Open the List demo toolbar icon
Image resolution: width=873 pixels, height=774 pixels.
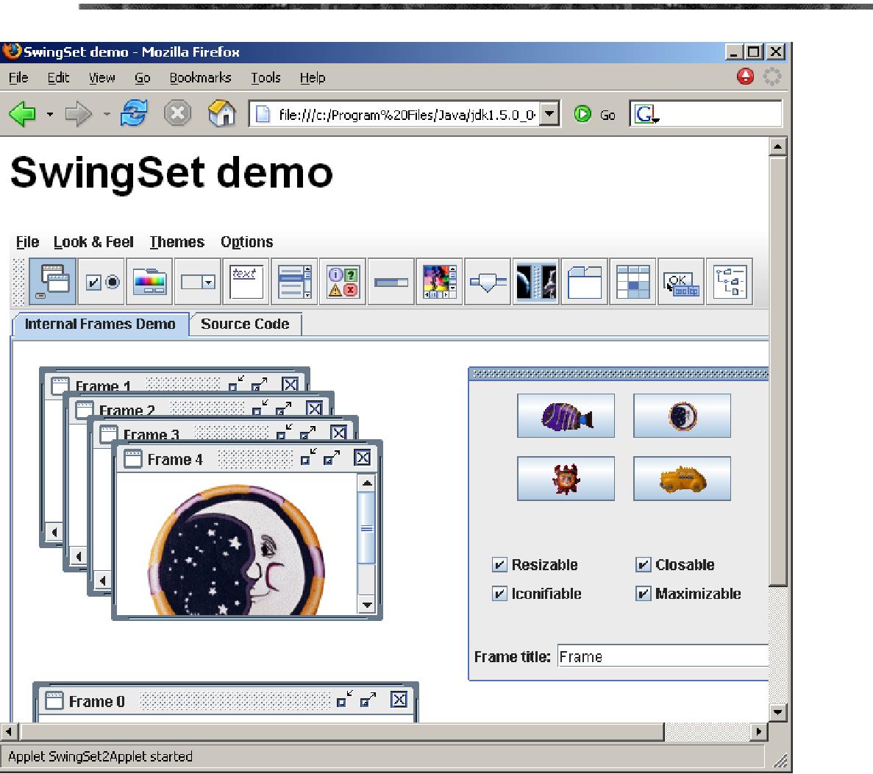pyautogui.click(x=294, y=282)
